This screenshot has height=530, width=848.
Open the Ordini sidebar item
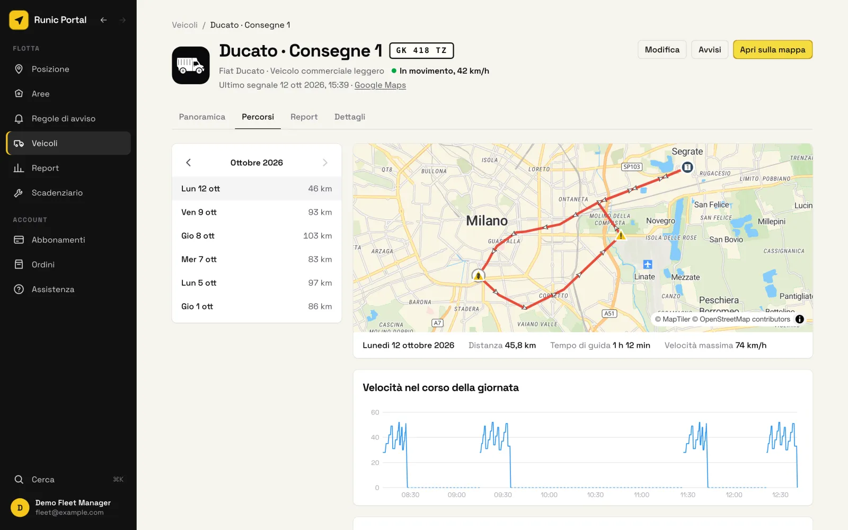pyautogui.click(x=68, y=264)
